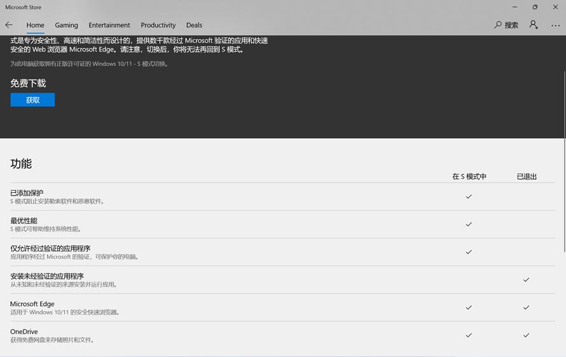Click 已退出 checkmark for 安装未经验证的应用程序
Viewport: 566px width, 357px height.
pos(527,279)
